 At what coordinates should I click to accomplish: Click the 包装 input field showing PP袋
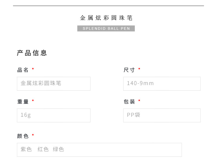coord(162,115)
